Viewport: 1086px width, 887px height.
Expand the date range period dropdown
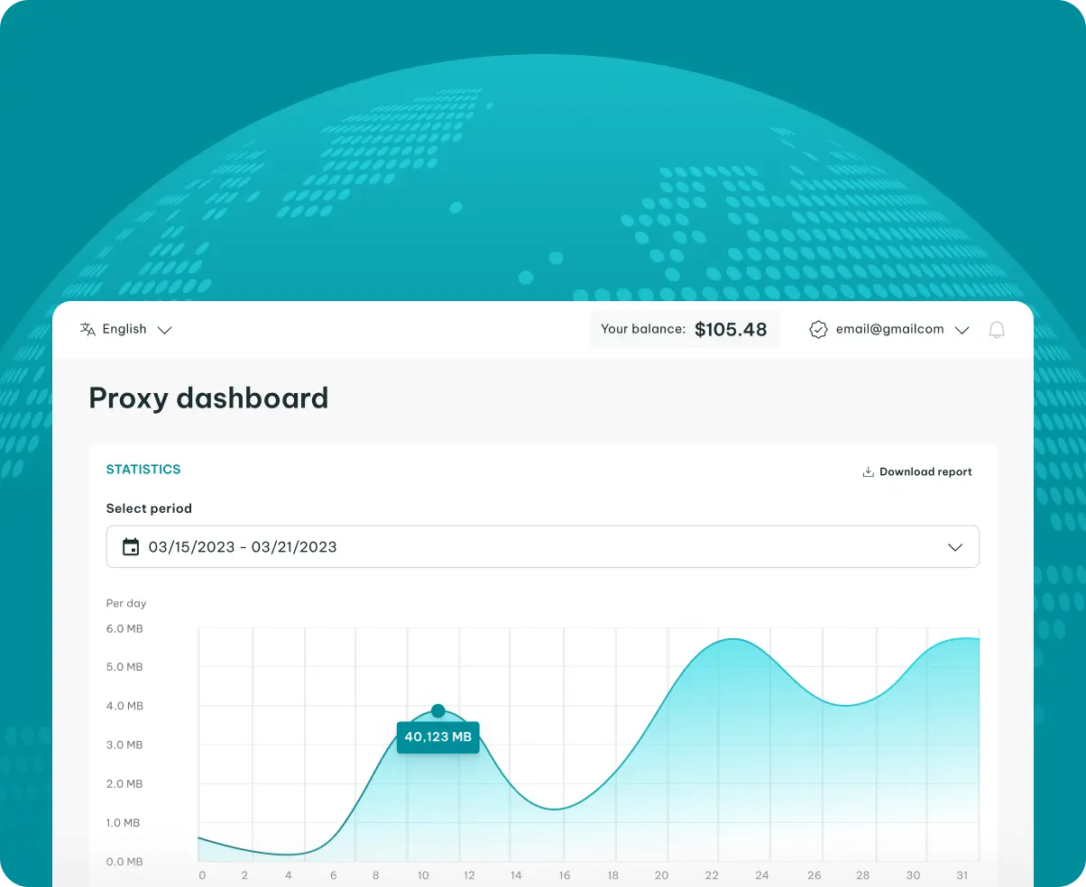tap(955, 546)
